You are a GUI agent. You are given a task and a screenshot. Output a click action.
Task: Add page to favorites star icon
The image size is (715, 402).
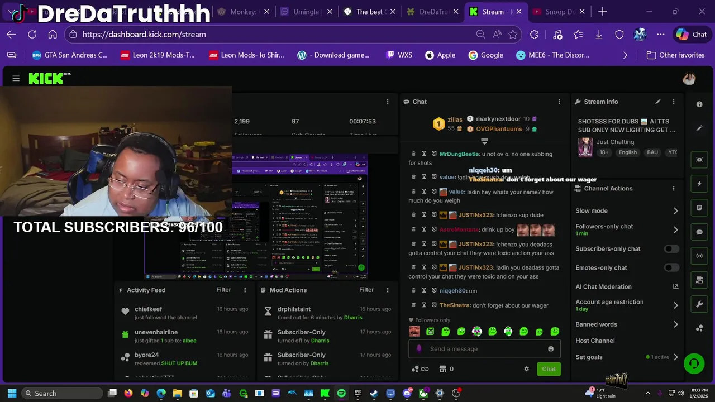click(x=513, y=35)
